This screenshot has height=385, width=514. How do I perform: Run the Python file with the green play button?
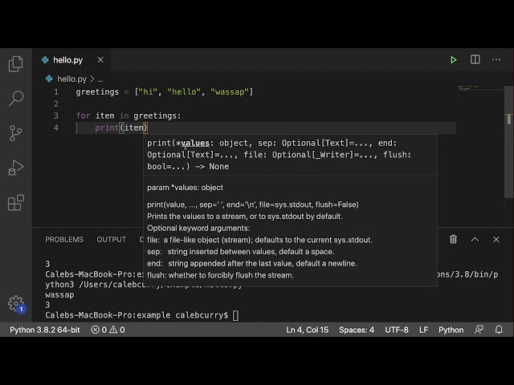454,60
